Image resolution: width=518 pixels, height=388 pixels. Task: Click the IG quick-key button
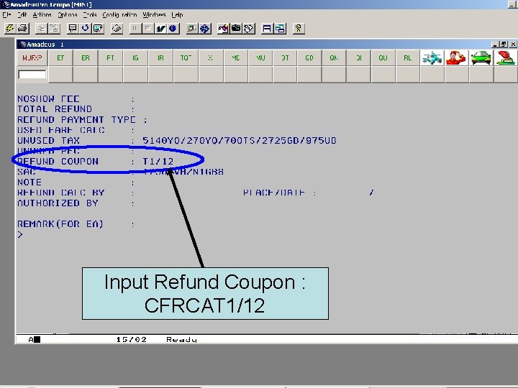tap(135, 57)
